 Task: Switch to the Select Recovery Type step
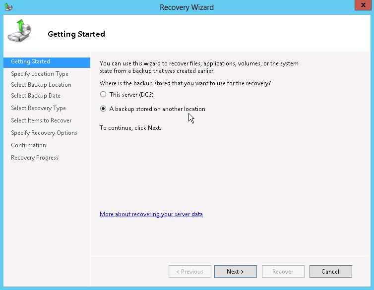(x=38, y=108)
